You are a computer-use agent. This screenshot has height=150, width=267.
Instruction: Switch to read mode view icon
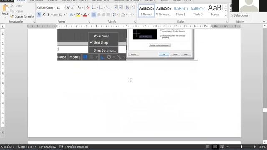point(208,147)
